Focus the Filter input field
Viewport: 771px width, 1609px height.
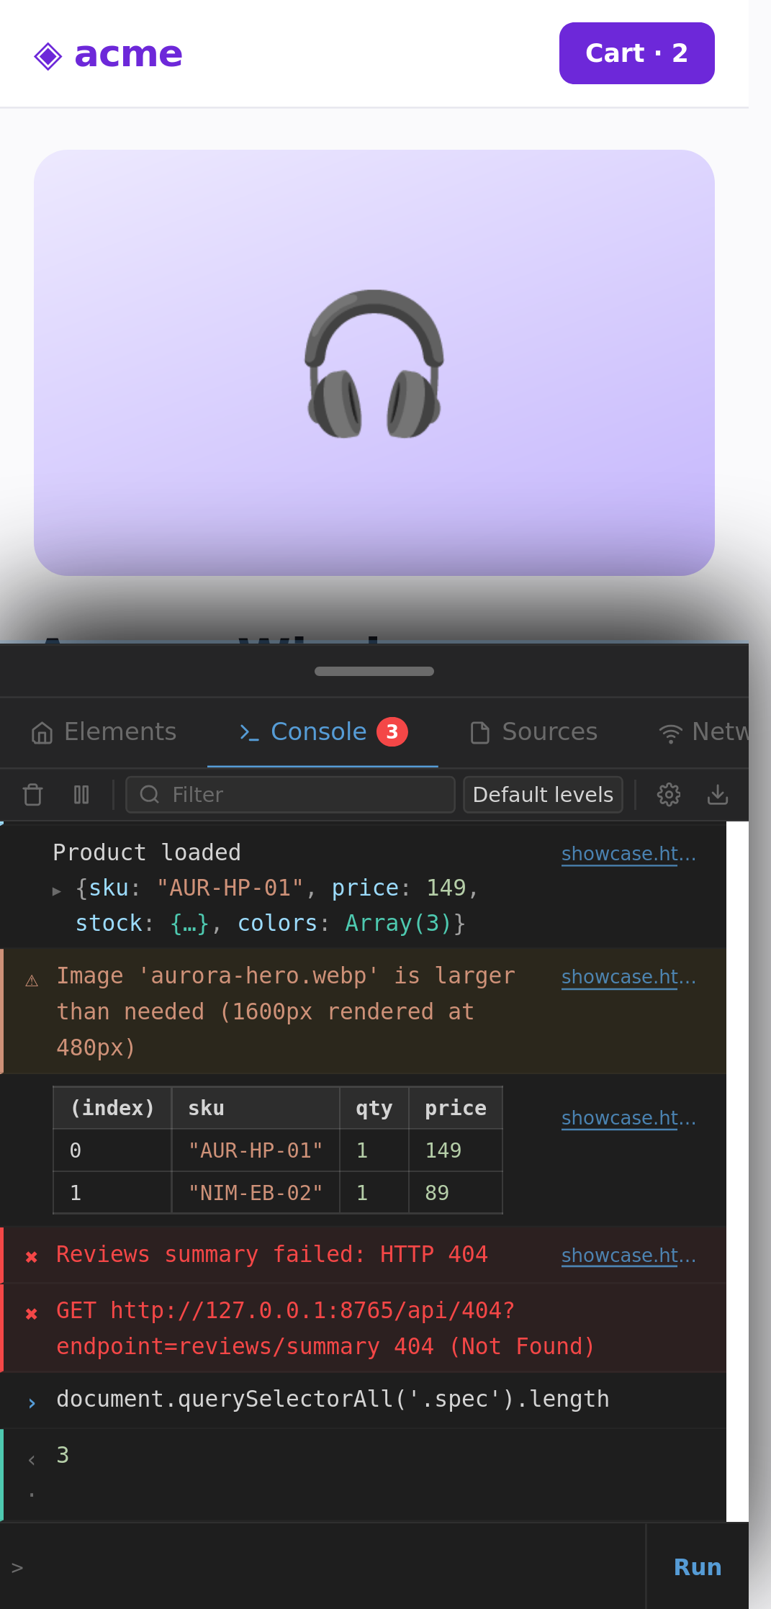[x=290, y=795]
